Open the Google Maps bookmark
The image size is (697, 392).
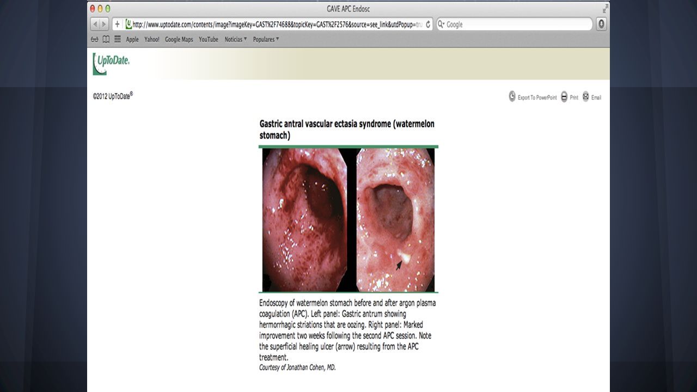point(179,39)
